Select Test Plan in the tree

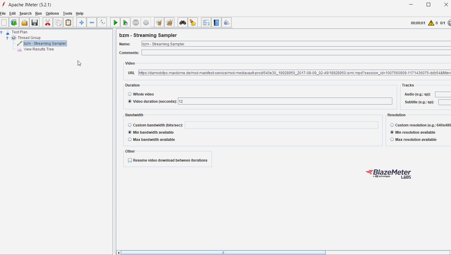20,32
